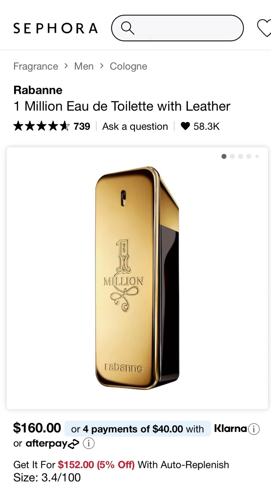Image resolution: width=271 pixels, height=484 pixels.
Task: Click the Rabanne brand link
Action: pos(38,90)
